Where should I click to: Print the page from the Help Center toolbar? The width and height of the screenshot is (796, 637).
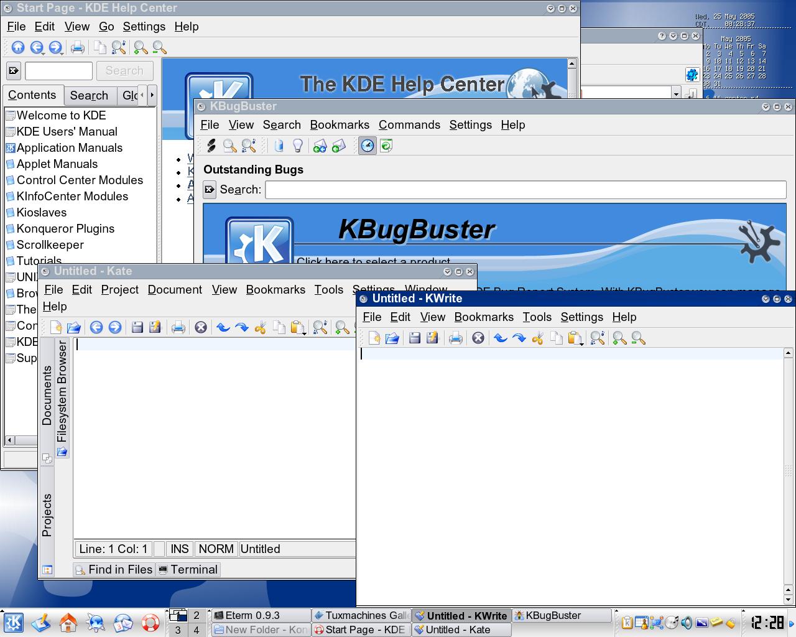point(78,47)
